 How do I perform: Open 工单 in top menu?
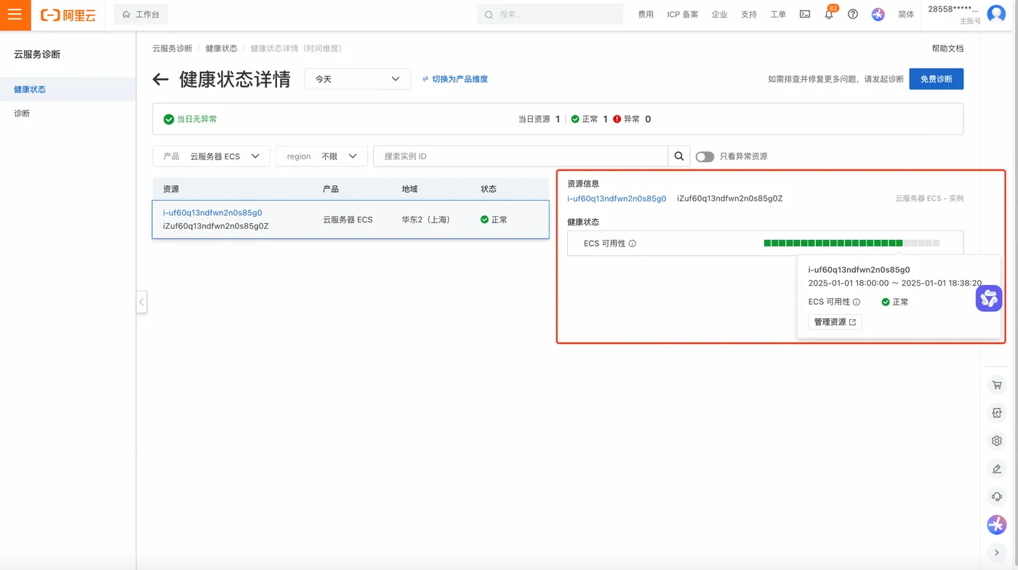[778, 15]
